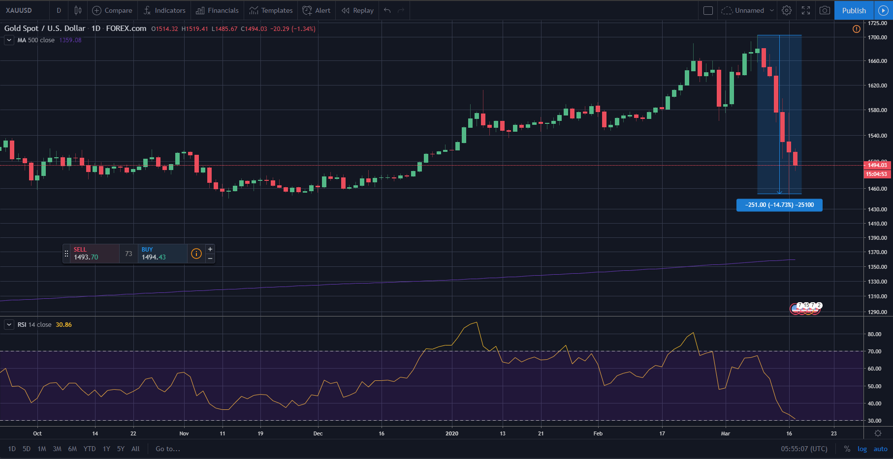Collapse the MA 500 indicator legend
The width and height of the screenshot is (893, 459).
coord(9,40)
